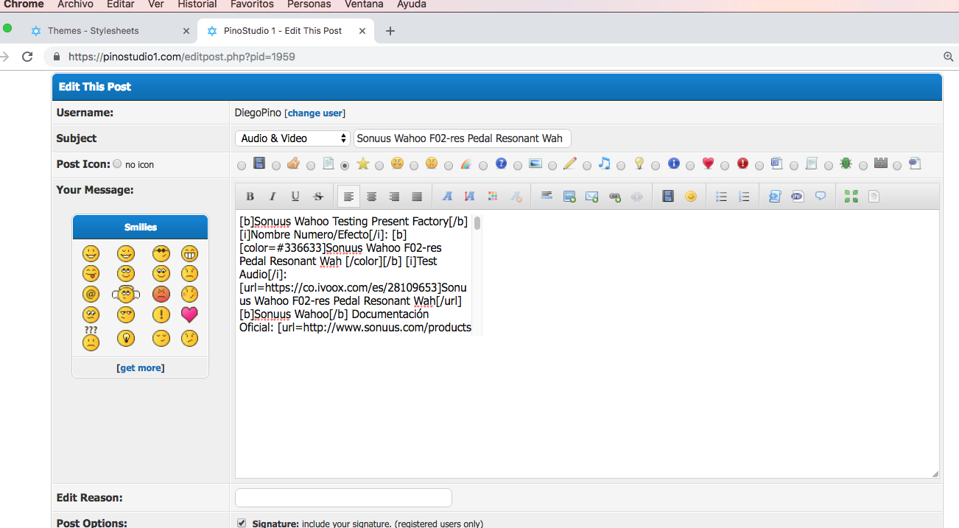
Task: Choose the thumbs-up post icon radio
Action: 276,166
